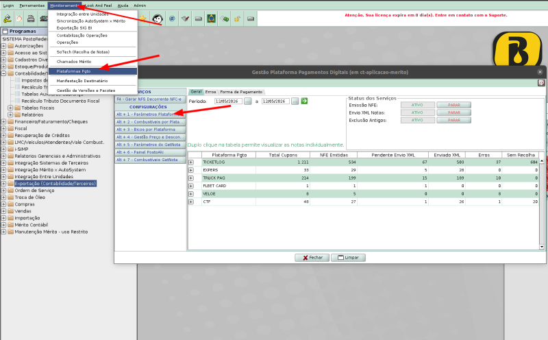Click F4 Gerar NFS Decorrente NFC-e

pyautogui.click(x=150, y=99)
